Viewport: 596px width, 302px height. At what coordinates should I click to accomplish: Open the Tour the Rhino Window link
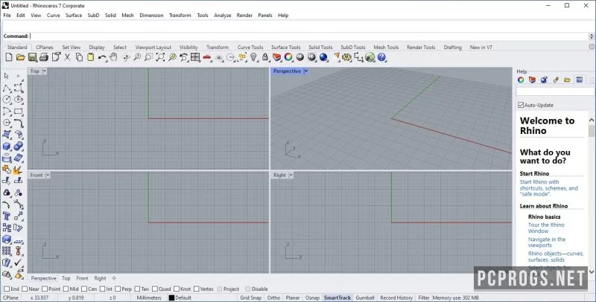(546, 228)
